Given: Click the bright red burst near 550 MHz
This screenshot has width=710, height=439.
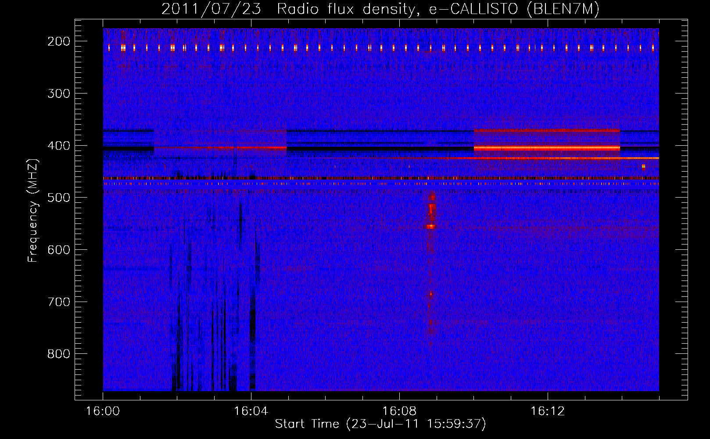Looking at the screenshot, I should pyautogui.click(x=430, y=227).
